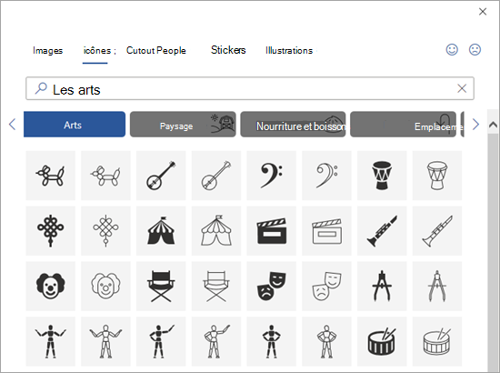This screenshot has width=500, height=373.
Task: Click the filled circus tent icon
Action: 161,231
